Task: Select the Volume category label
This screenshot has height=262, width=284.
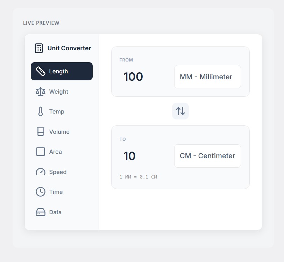Action: (x=59, y=132)
